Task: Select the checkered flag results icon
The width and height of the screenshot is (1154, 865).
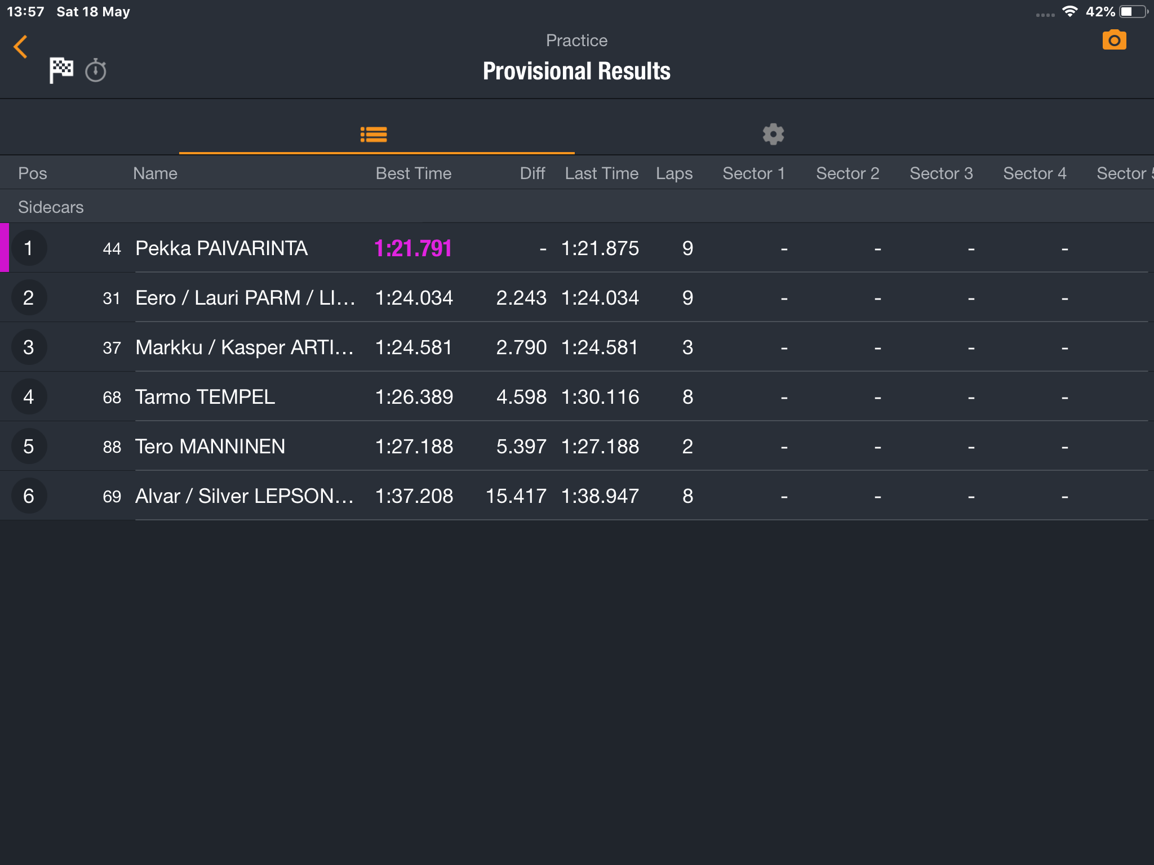Action: [x=61, y=70]
